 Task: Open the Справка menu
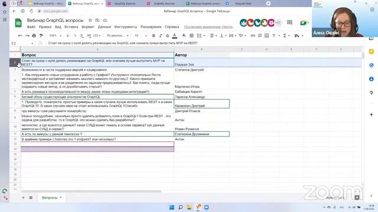coord(172,27)
